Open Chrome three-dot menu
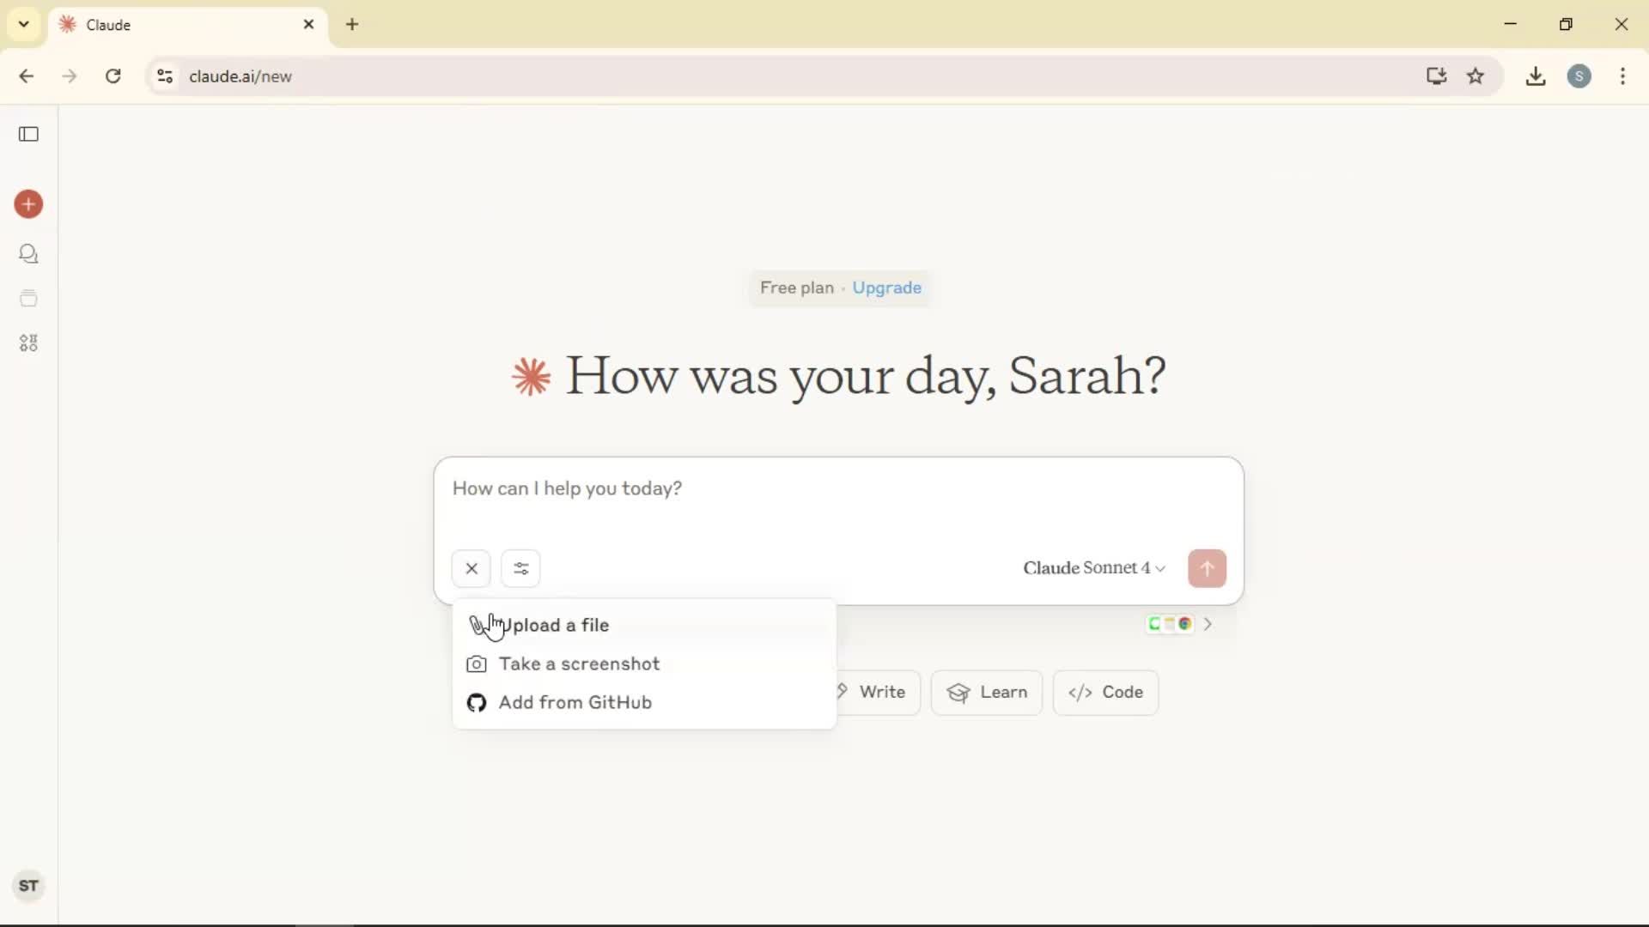The image size is (1649, 927). pyautogui.click(x=1622, y=76)
